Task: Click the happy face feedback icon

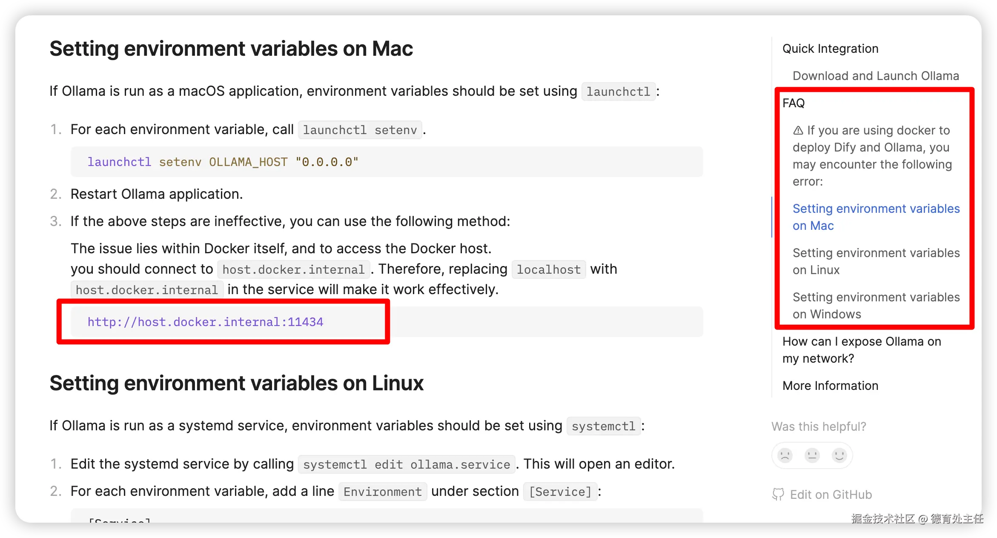Action: coord(839,455)
